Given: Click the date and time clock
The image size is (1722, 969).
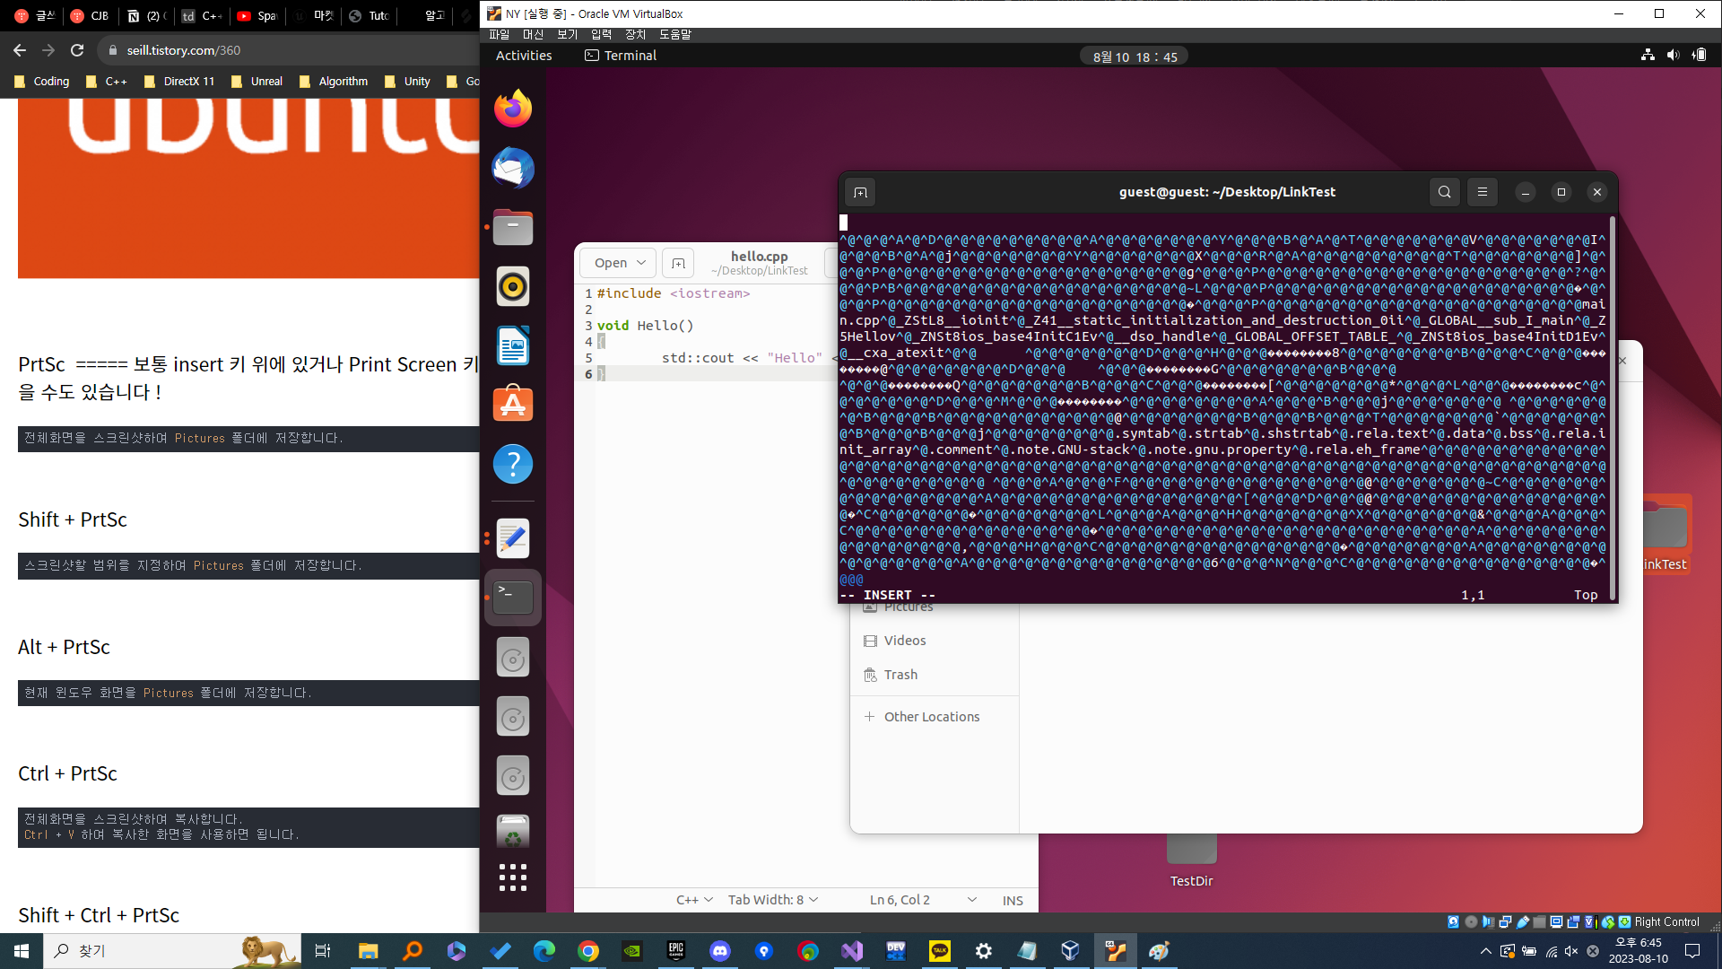Looking at the screenshot, I should (x=1135, y=57).
